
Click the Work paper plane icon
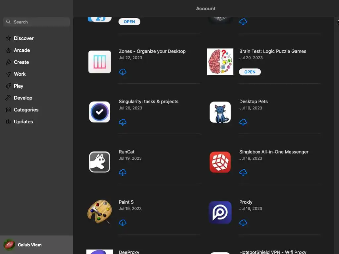tap(8, 74)
